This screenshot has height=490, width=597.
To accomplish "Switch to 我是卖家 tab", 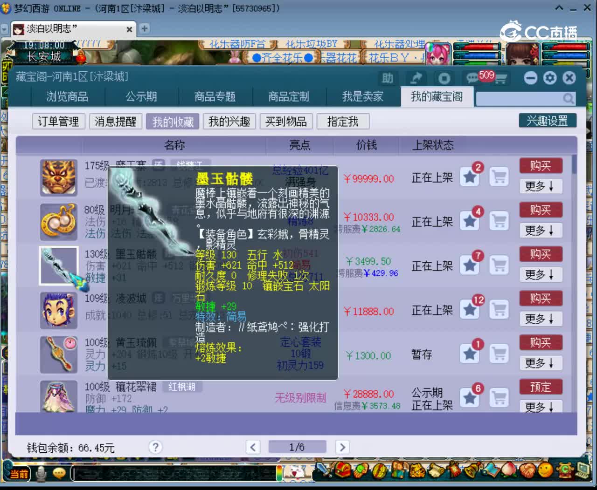I will (362, 96).
